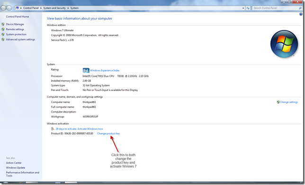Click the Windows Experience Index rating badge
The height and width of the screenshot is (185, 305).
pos(86,71)
